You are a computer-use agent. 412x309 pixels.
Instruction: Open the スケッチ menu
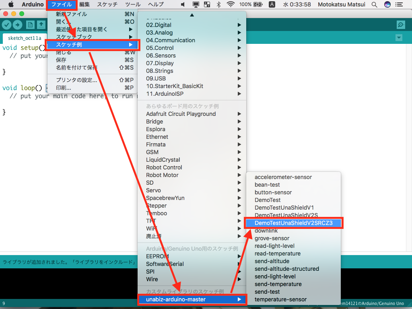tap(107, 4)
